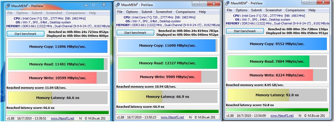Click 'Displayed in: 00h 00m 00s 040ms 952µs' text
The height and width of the screenshot is (124, 334).
(187, 35)
